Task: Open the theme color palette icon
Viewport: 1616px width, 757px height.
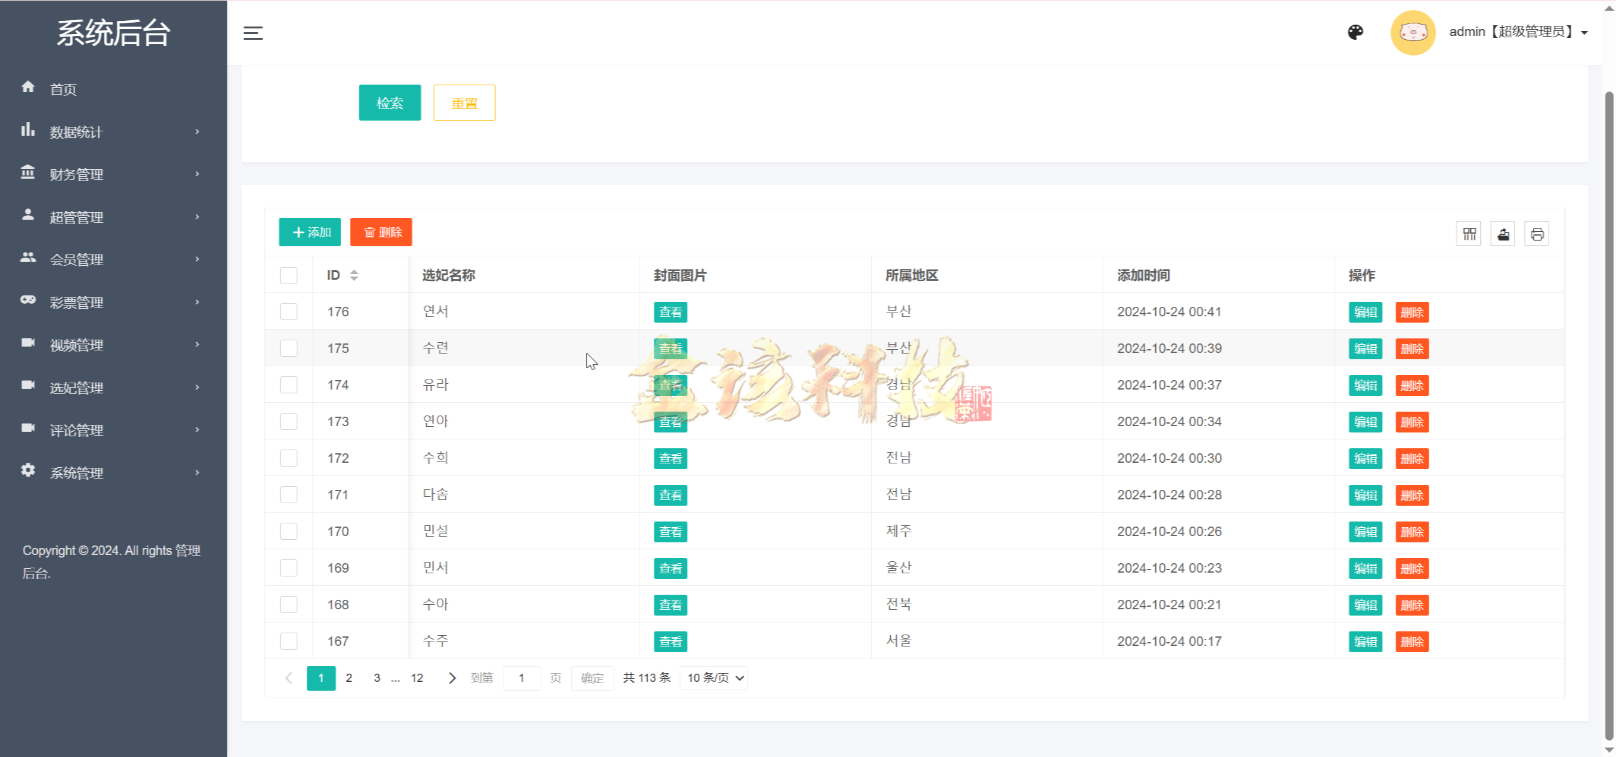Action: (x=1356, y=32)
